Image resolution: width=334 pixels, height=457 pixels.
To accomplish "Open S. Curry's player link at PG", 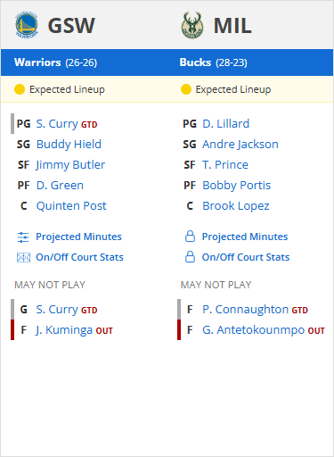I will [57, 124].
